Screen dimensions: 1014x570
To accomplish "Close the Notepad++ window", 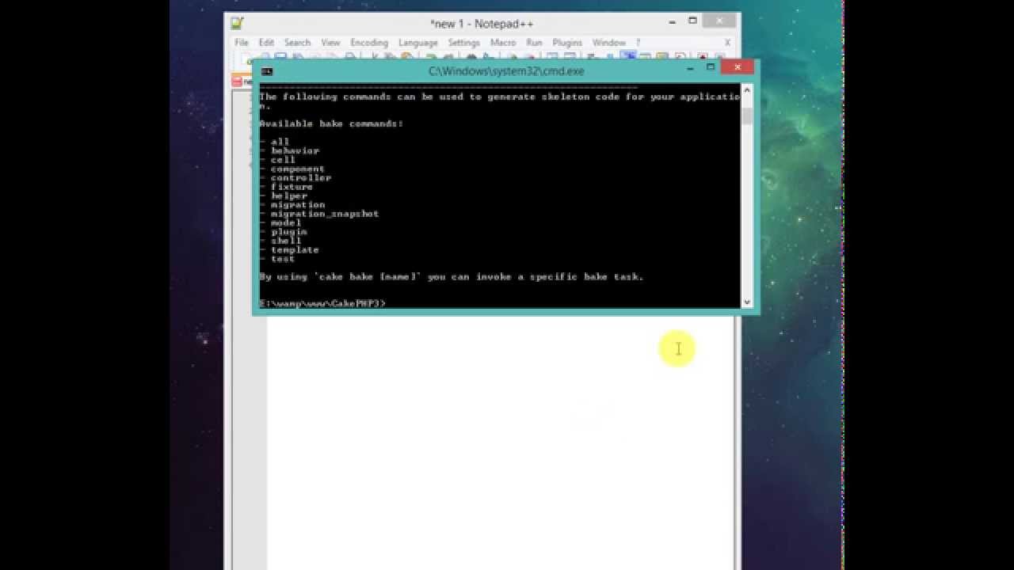I will [719, 21].
